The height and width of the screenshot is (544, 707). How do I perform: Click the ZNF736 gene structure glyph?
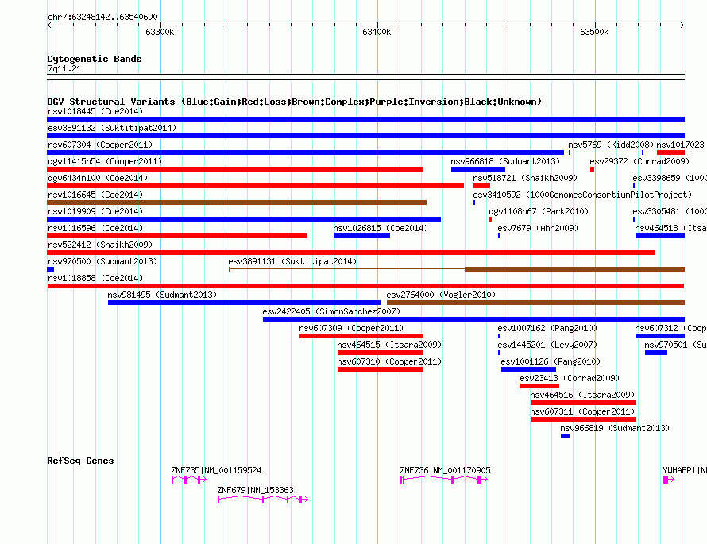click(x=444, y=480)
